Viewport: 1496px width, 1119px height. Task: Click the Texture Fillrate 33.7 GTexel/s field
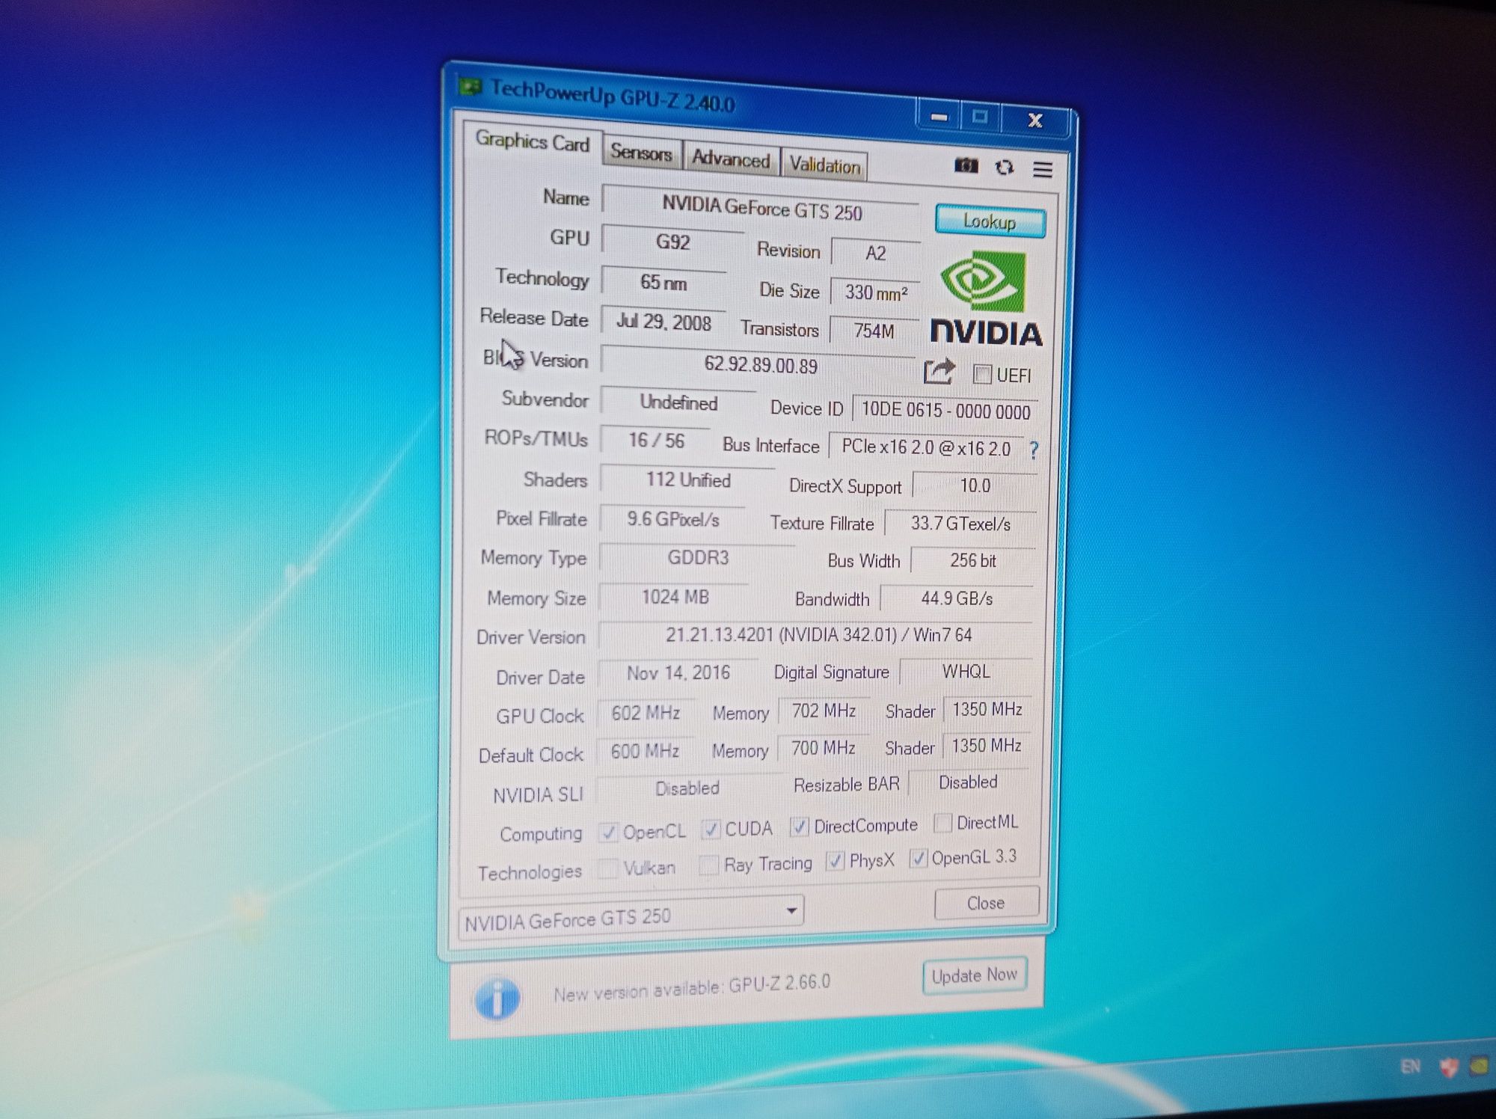pyautogui.click(x=960, y=524)
